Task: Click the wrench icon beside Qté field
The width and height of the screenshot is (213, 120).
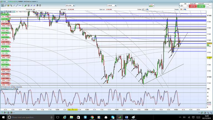Action: coord(181,6)
